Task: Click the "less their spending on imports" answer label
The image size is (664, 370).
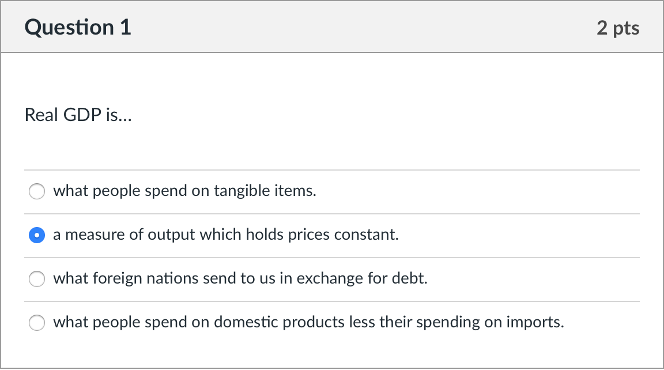Action: coord(308,322)
